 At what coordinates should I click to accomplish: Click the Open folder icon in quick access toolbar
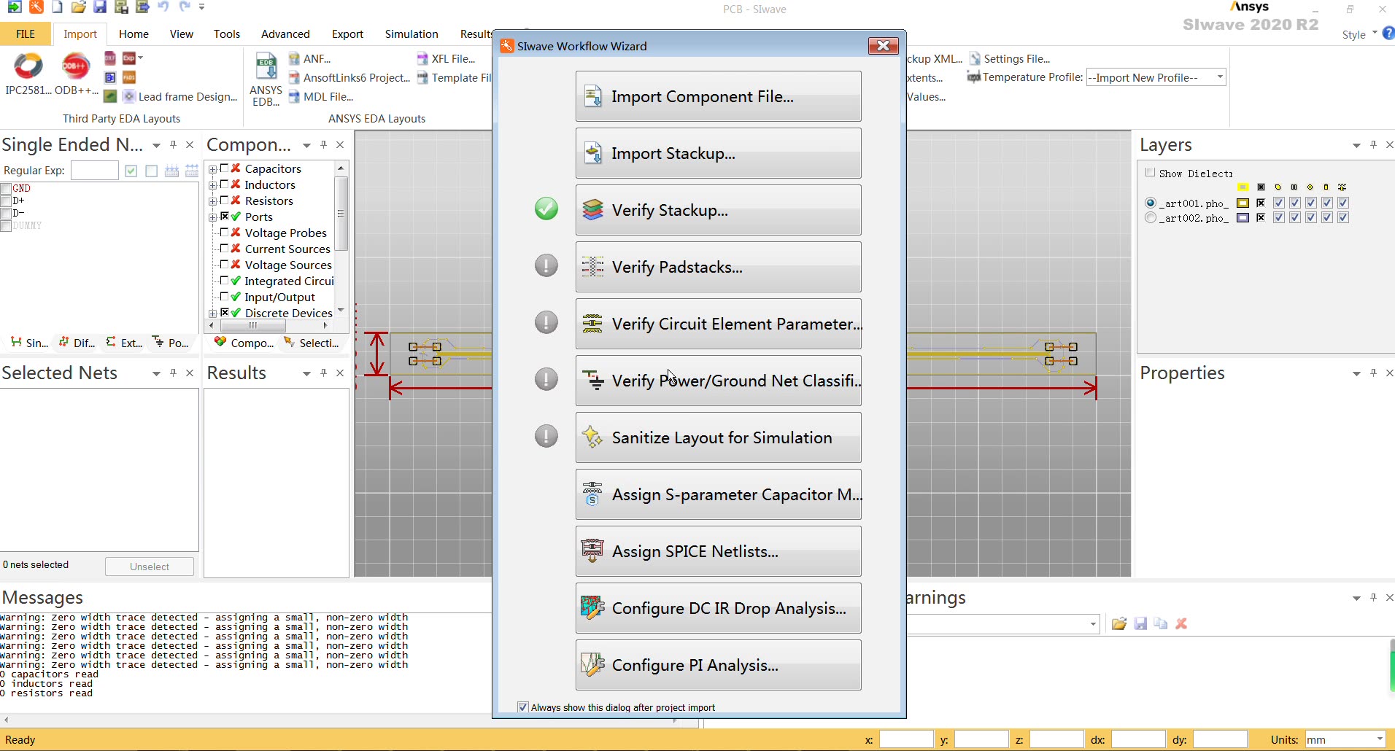(x=79, y=7)
